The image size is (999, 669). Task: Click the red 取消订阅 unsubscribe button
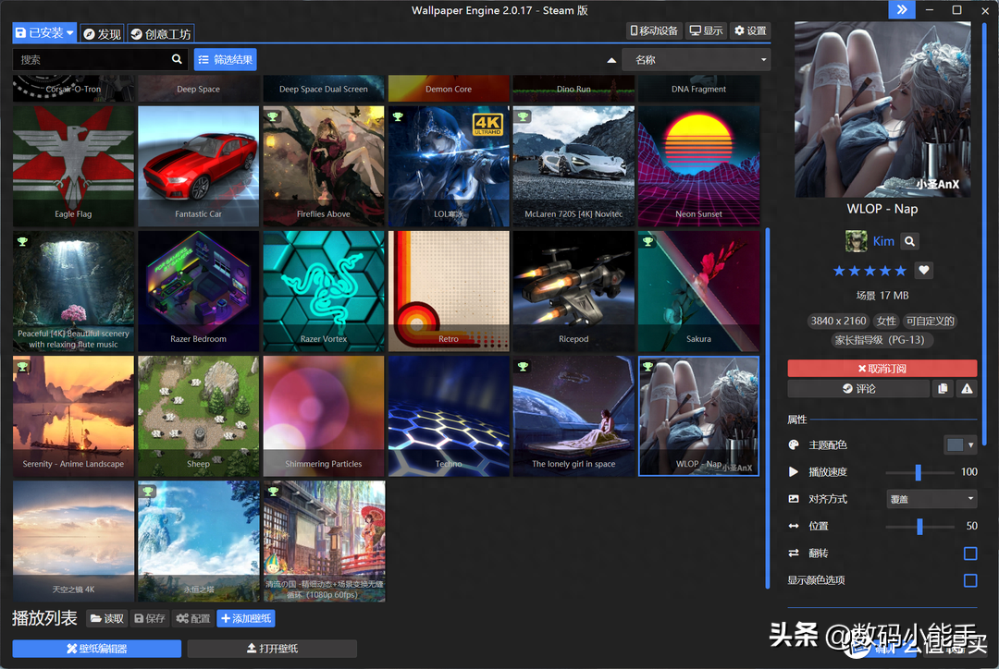point(882,368)
